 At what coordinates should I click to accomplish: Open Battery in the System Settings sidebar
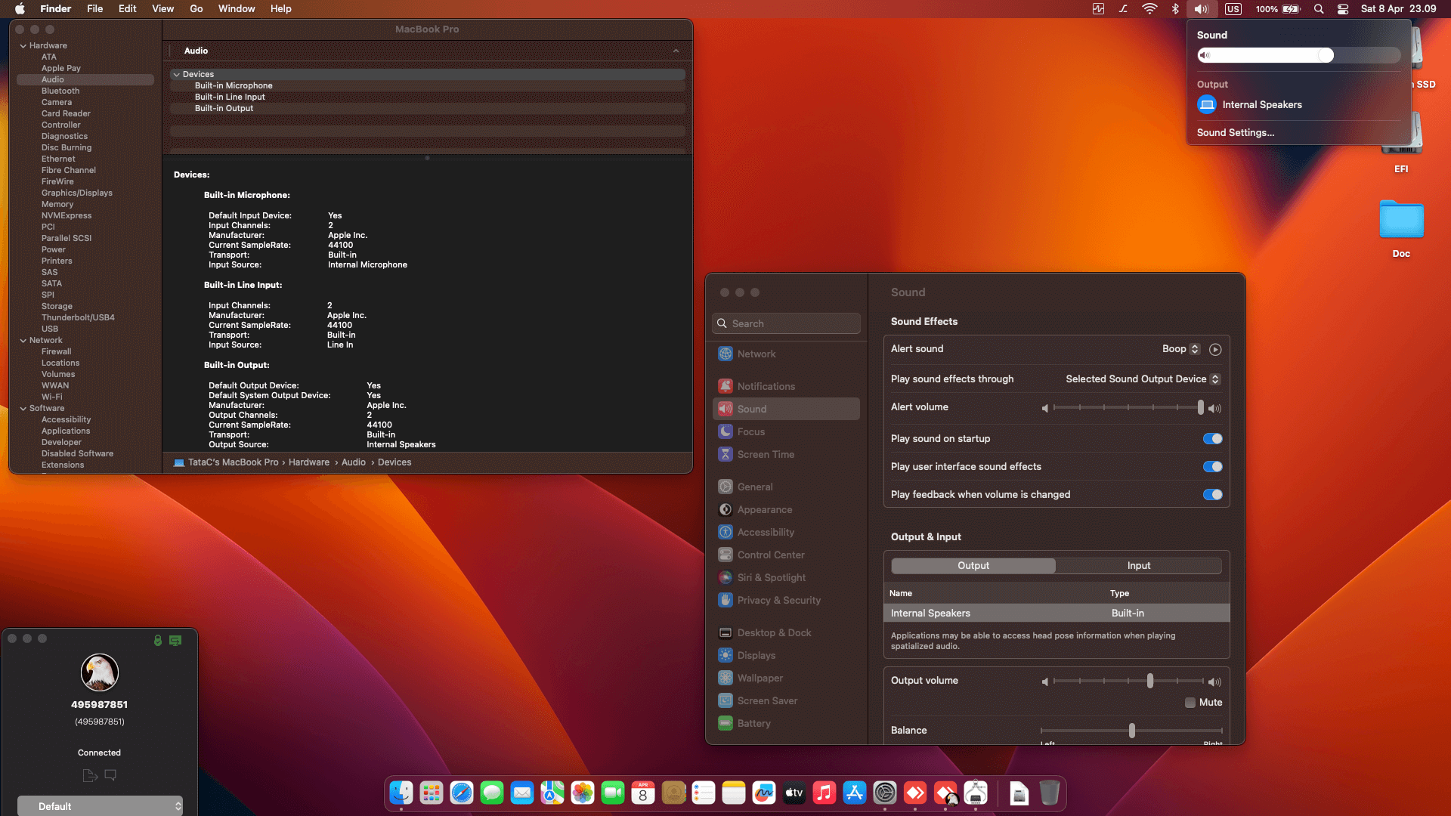(x=786, y=723)
